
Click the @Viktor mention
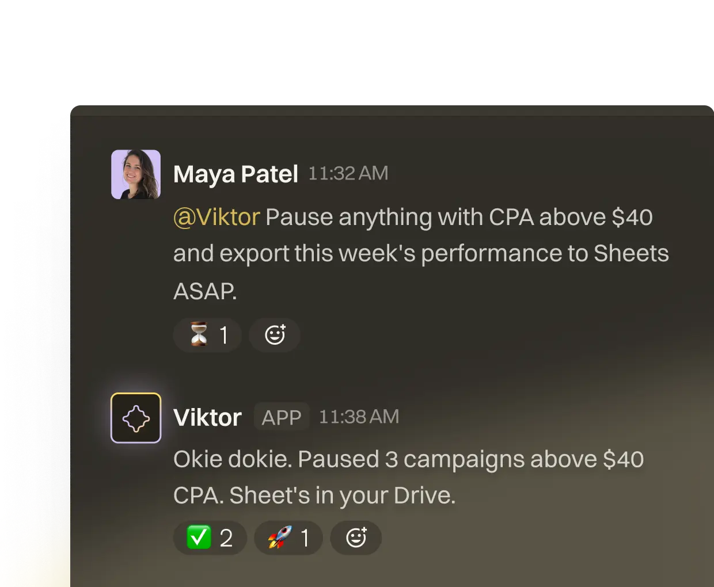(217, 218)
